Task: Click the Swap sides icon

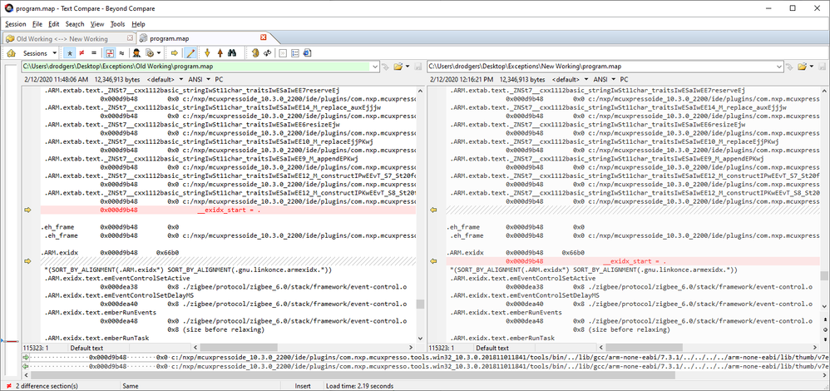Action: 255,53
